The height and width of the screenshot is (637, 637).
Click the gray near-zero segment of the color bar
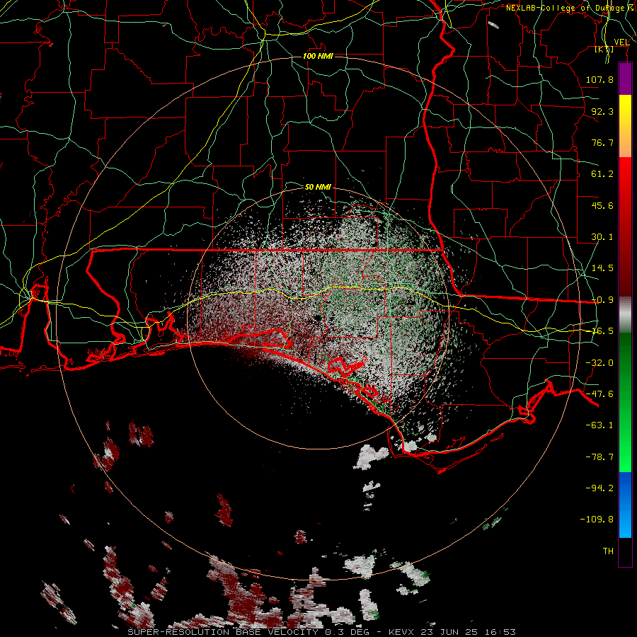(625, 315)
